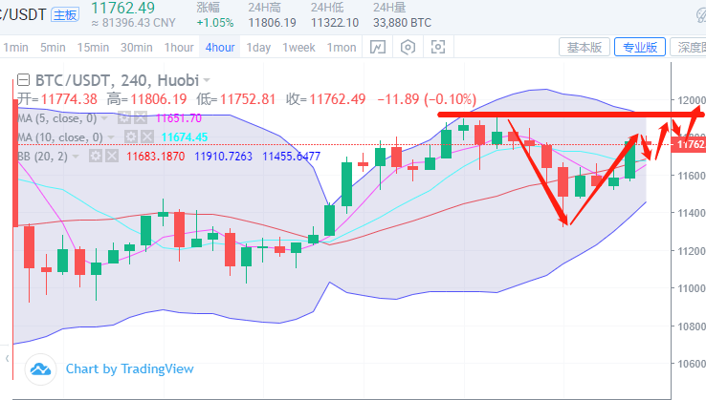706x400 pixels.
Task: Switch to 基本版 basic view
Action: coord(585,47)
